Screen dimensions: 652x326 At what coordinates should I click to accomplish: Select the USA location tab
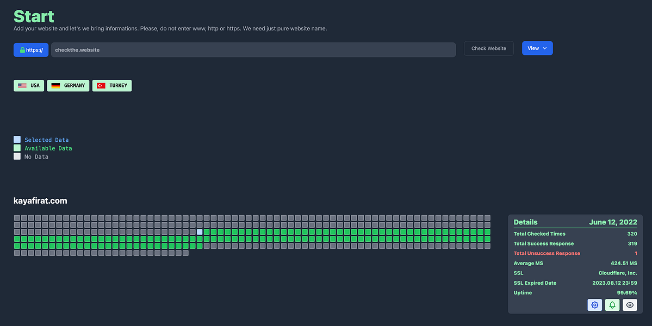point(29,85)
